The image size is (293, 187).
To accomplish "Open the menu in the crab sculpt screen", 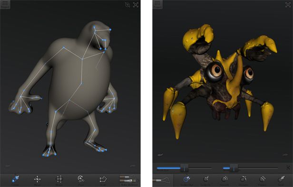I will point(157,4).
